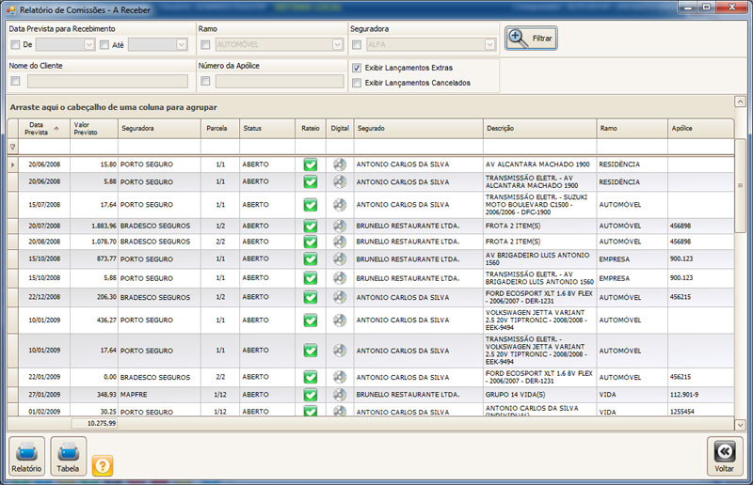Click Digital disc icon for 20/06/2008 5,88 row

click(x=340, y=181)
